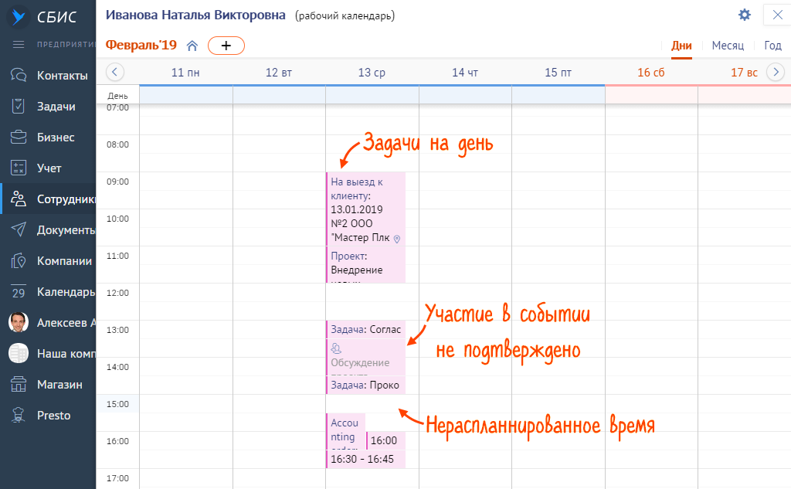Image resolution: width=791 pixels, height=489 pixels.
Task: Open Документы paper plane icon
Action: click(19, 230)
